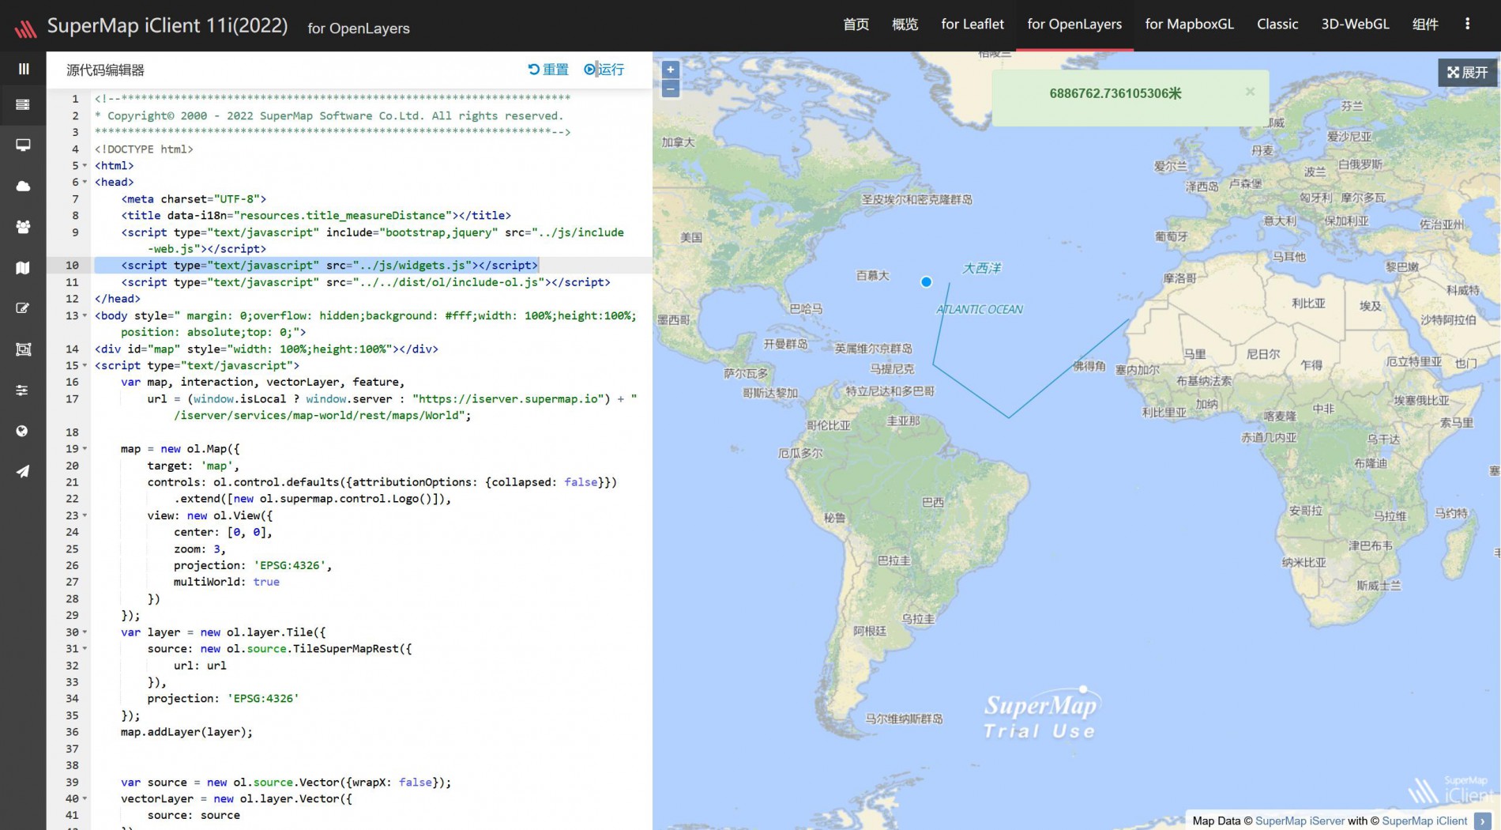
Task: Switch to the for OpenLayers tab
Action: [1074, 25]
